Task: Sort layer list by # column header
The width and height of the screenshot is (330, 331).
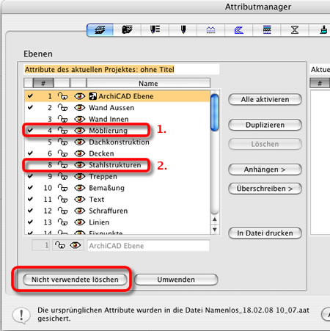Action: point(43,83)
